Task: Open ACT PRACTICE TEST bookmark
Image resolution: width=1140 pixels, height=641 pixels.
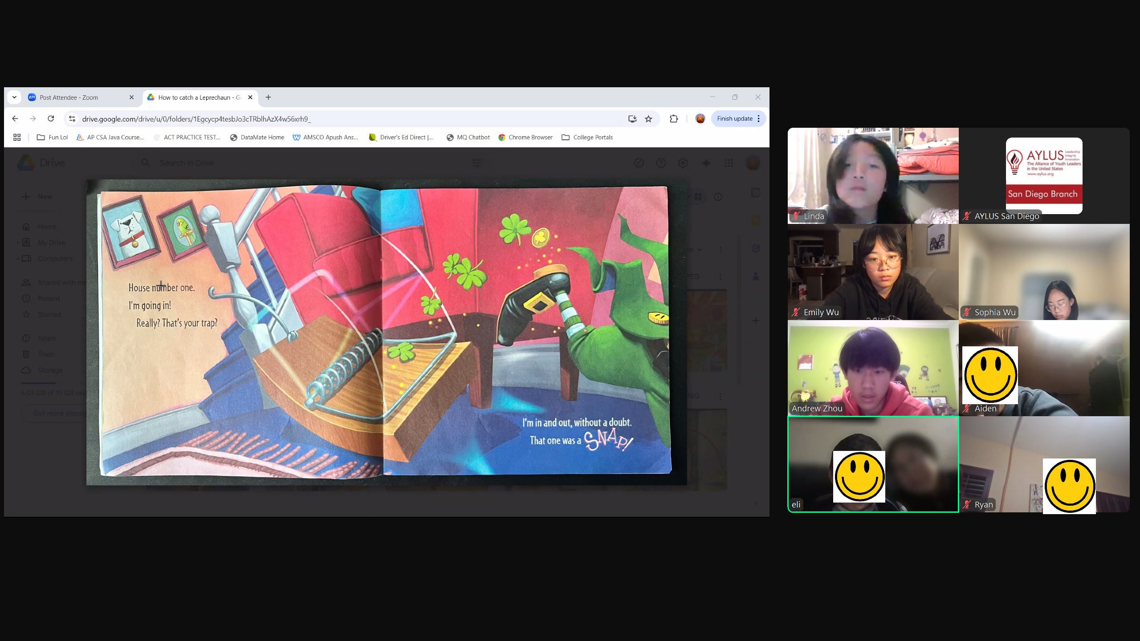Action: (187, 138)
